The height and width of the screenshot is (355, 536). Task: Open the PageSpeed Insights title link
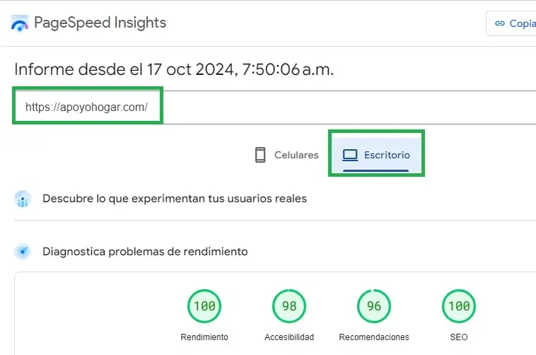100,23
